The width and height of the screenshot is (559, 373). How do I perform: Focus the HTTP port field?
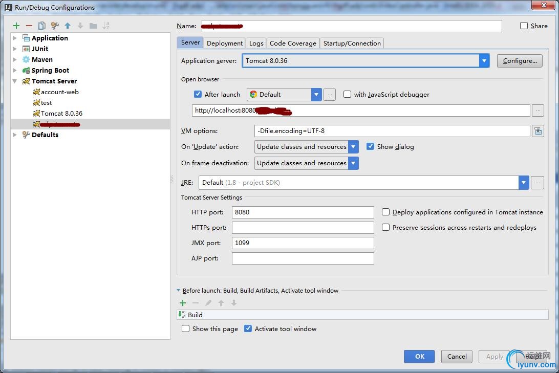(x=303, y=212)
